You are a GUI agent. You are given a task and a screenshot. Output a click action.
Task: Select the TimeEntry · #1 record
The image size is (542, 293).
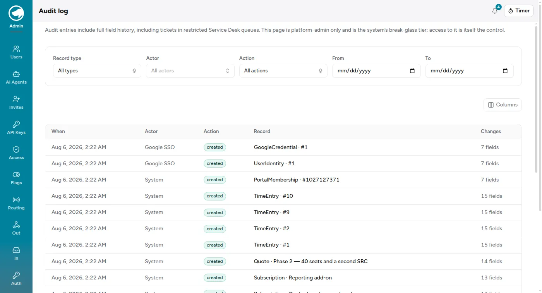pos(272,245)
